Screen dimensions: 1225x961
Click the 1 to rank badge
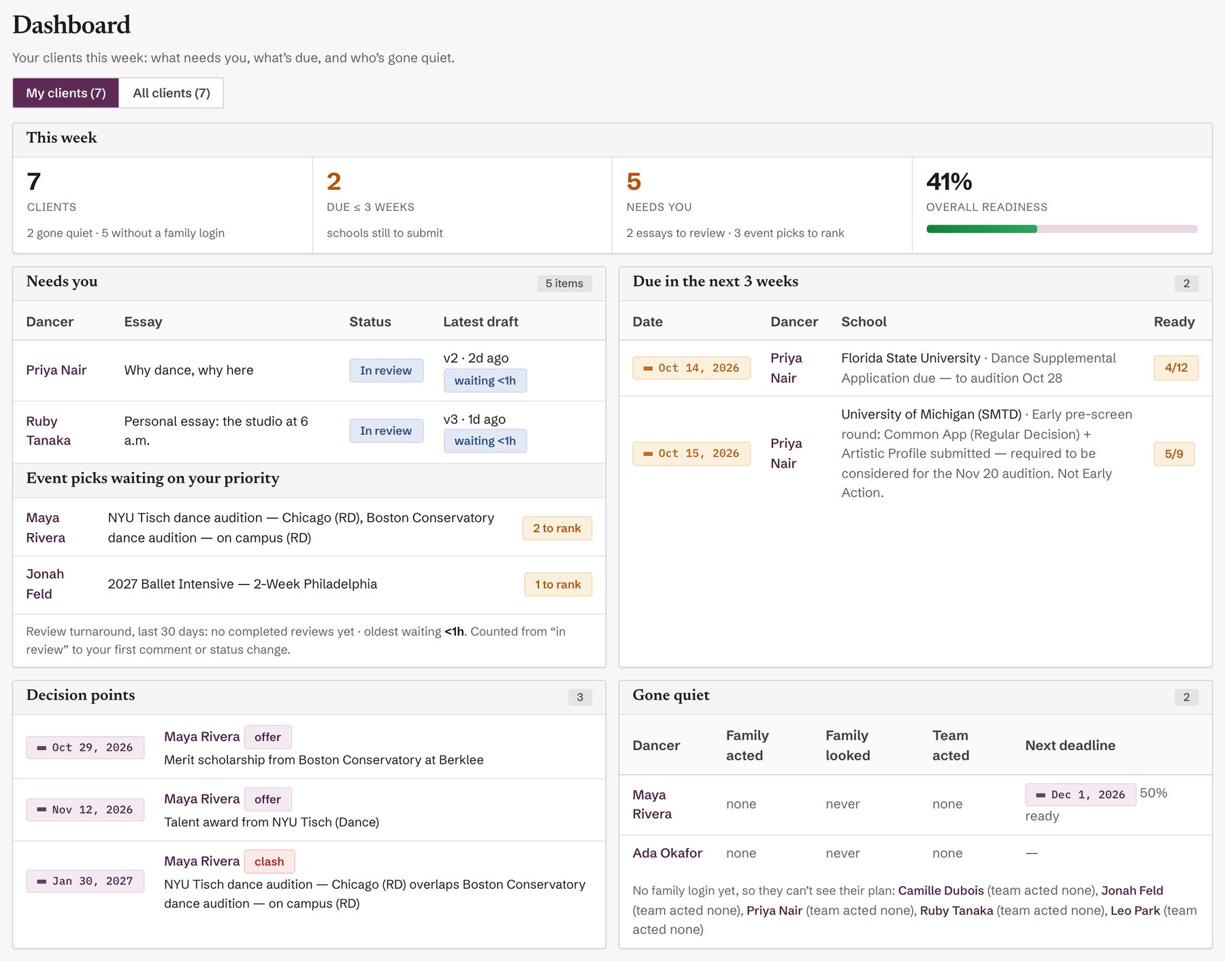click(558, 585)
